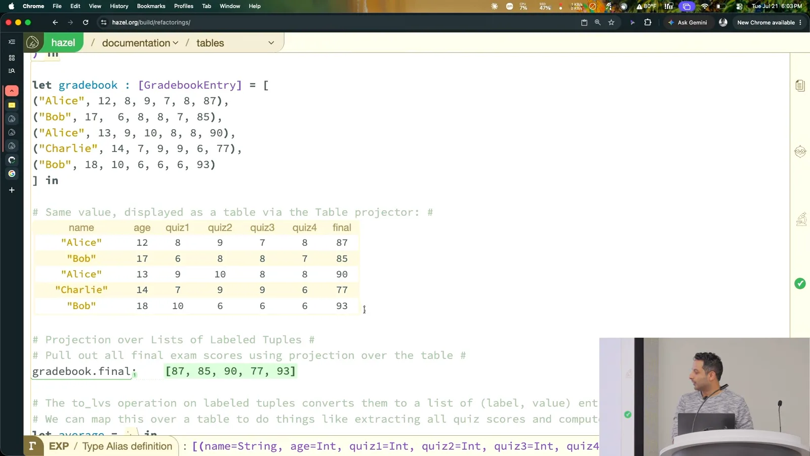
Task: Switch to the yellow slides tab in sidebar
Action: pyautogui.click(x=12, y=105)
